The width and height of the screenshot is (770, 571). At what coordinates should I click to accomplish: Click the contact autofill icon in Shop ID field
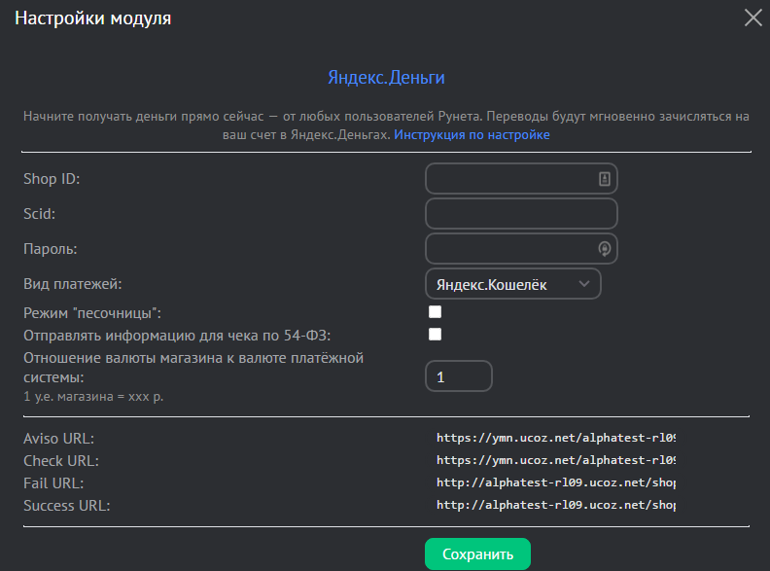click(604, 179)
